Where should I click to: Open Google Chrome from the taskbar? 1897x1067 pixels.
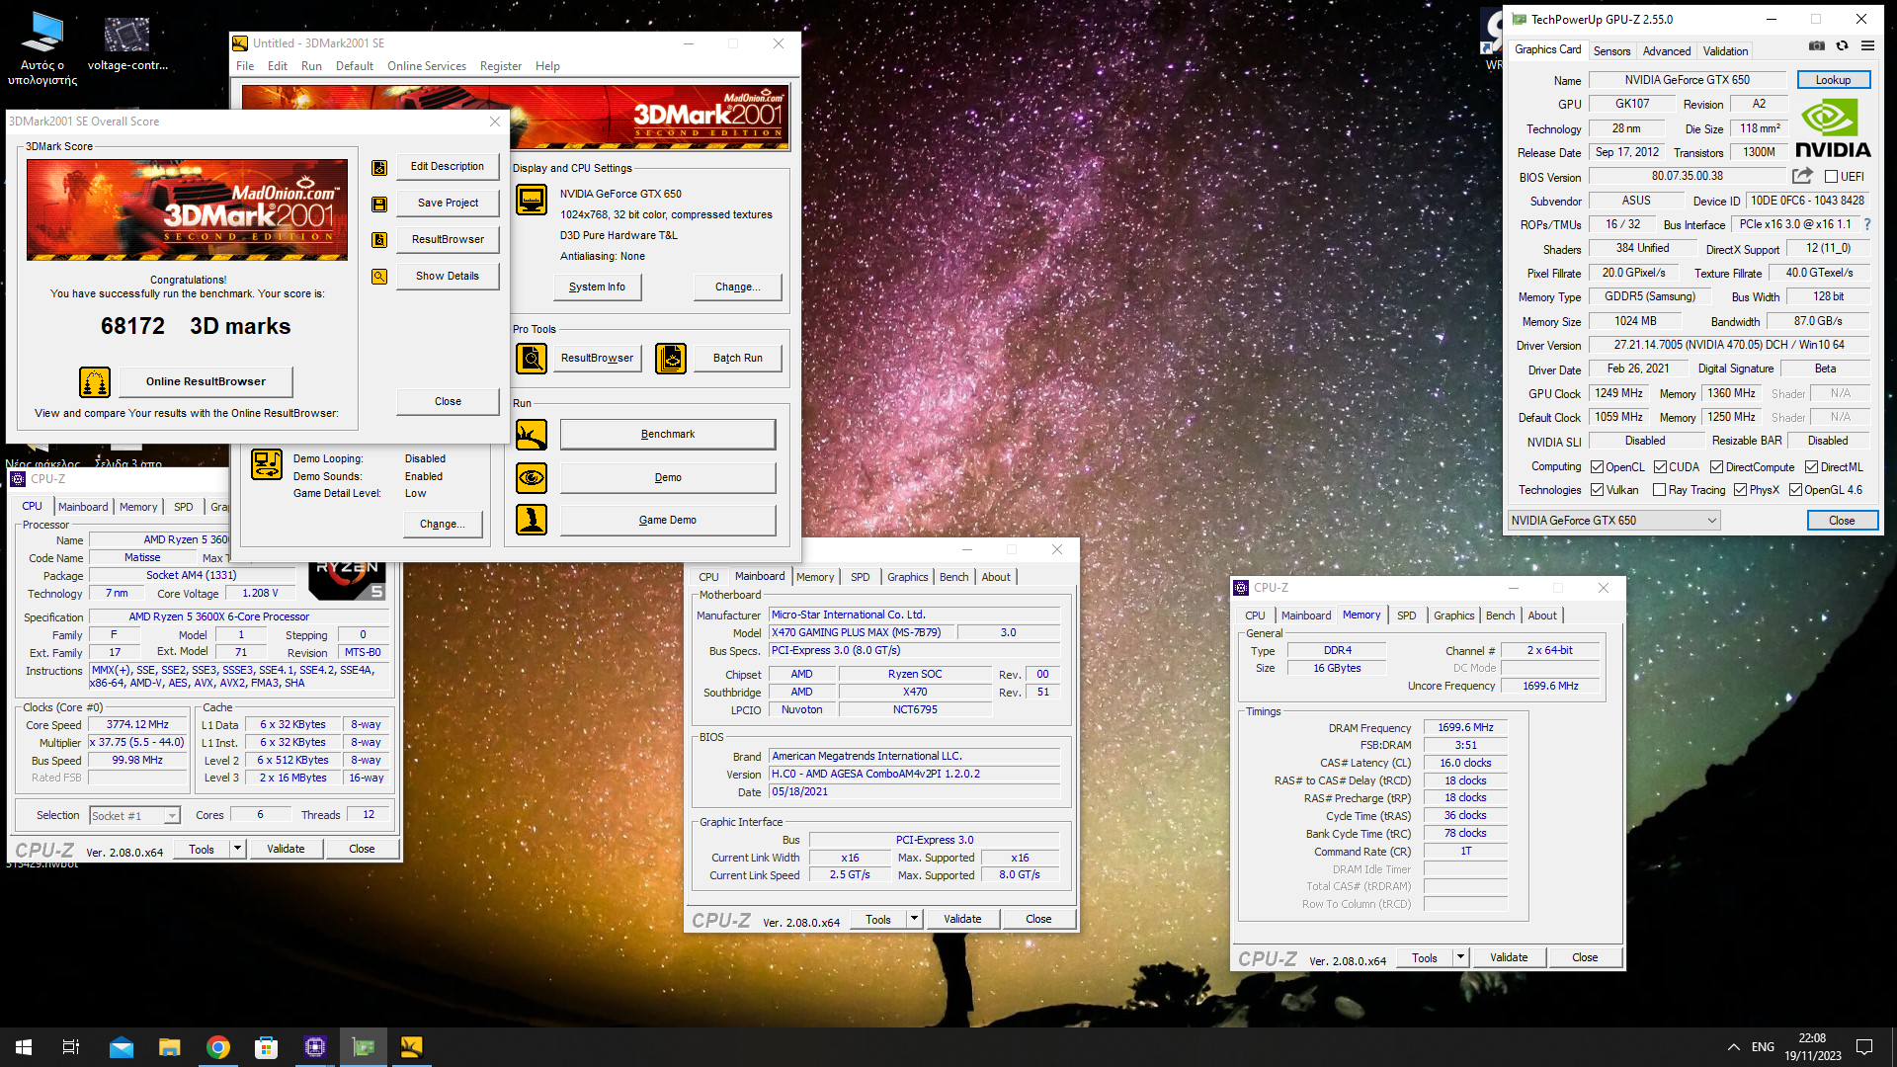coord(218,1047)
